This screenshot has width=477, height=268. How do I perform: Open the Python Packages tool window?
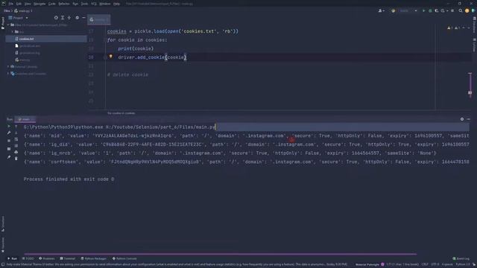94,258
